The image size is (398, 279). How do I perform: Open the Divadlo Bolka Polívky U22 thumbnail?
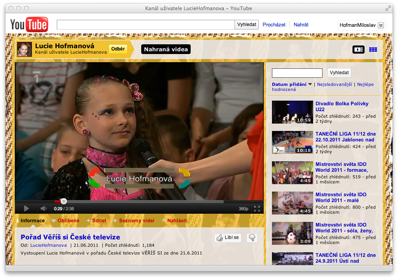(x=292, y=112)
